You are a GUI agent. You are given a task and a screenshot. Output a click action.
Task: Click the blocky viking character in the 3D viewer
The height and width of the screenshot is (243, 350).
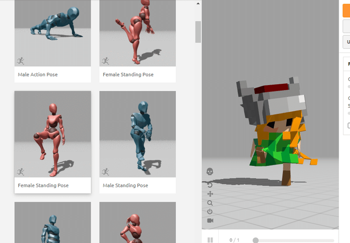click(277, 131)
